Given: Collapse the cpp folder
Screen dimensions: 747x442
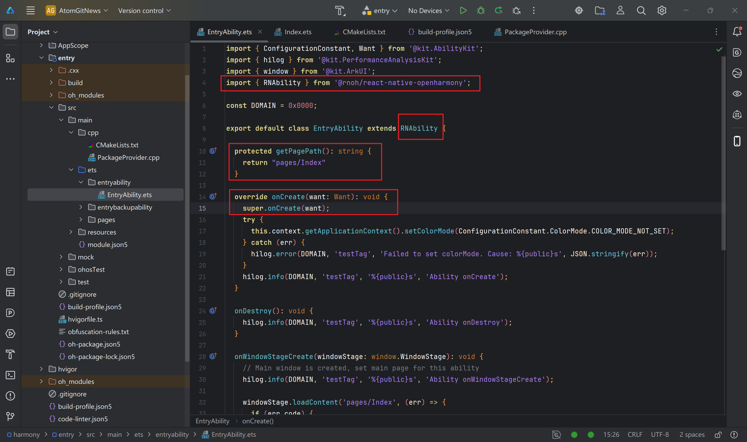Looking at the screenshot, I should coord(71,133).
